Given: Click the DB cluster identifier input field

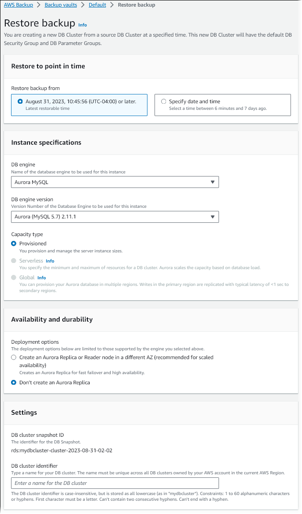Looking at the screenshot, I should 115,483.
